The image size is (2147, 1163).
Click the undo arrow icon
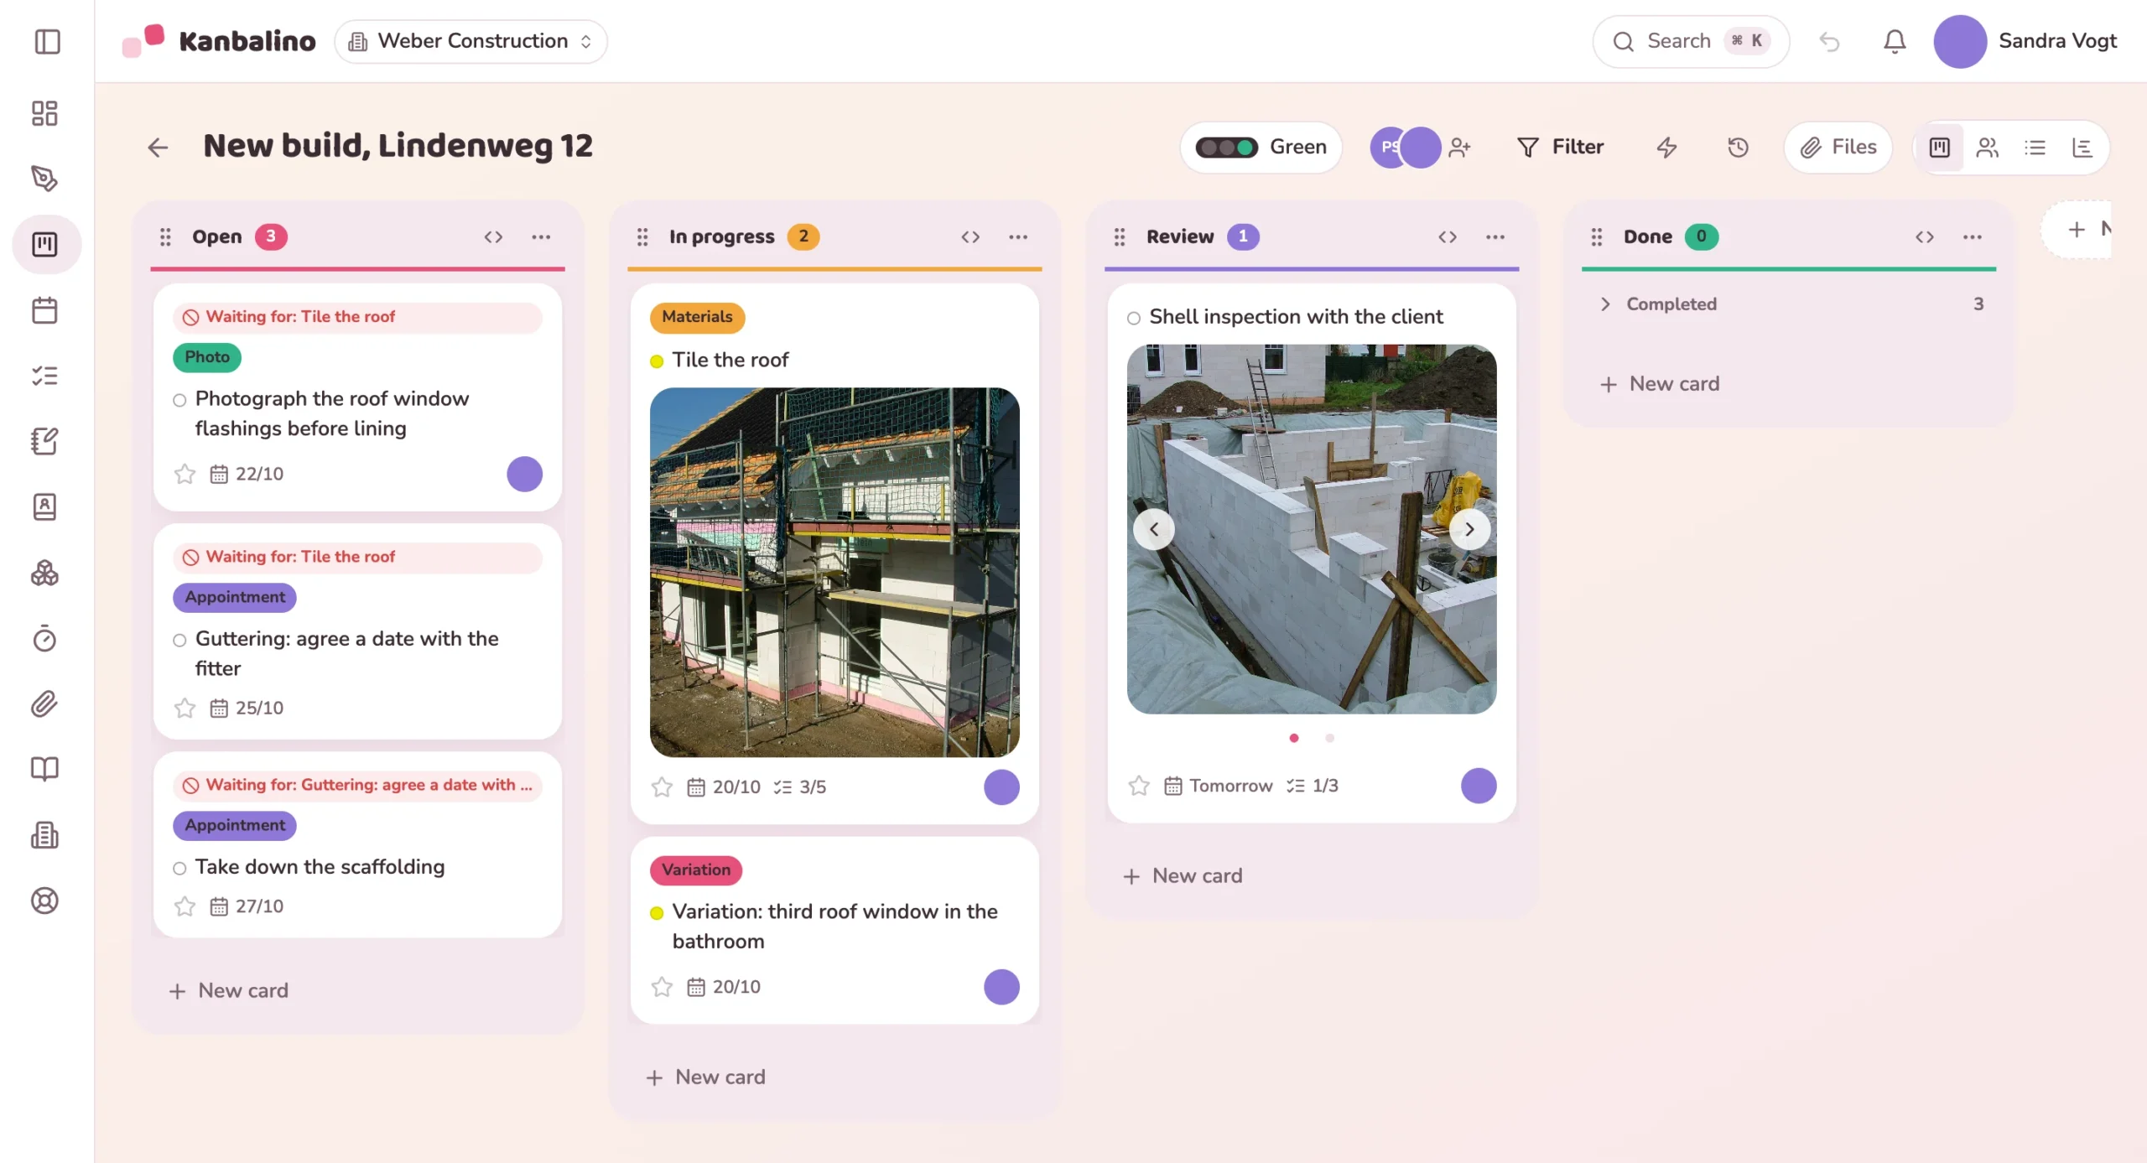(x=1829, y=41)
